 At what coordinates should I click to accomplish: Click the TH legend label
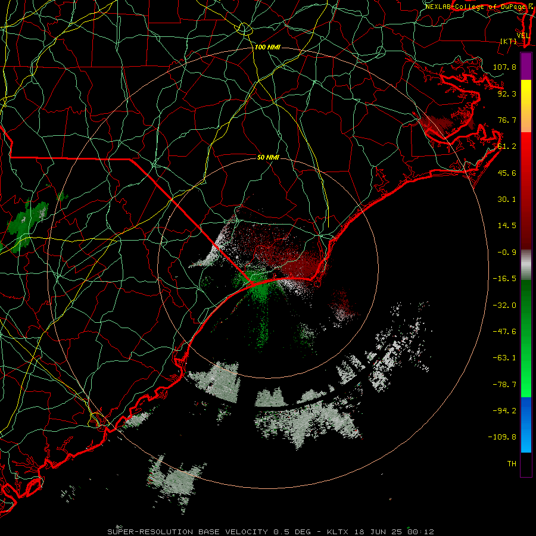pos(512,464)
